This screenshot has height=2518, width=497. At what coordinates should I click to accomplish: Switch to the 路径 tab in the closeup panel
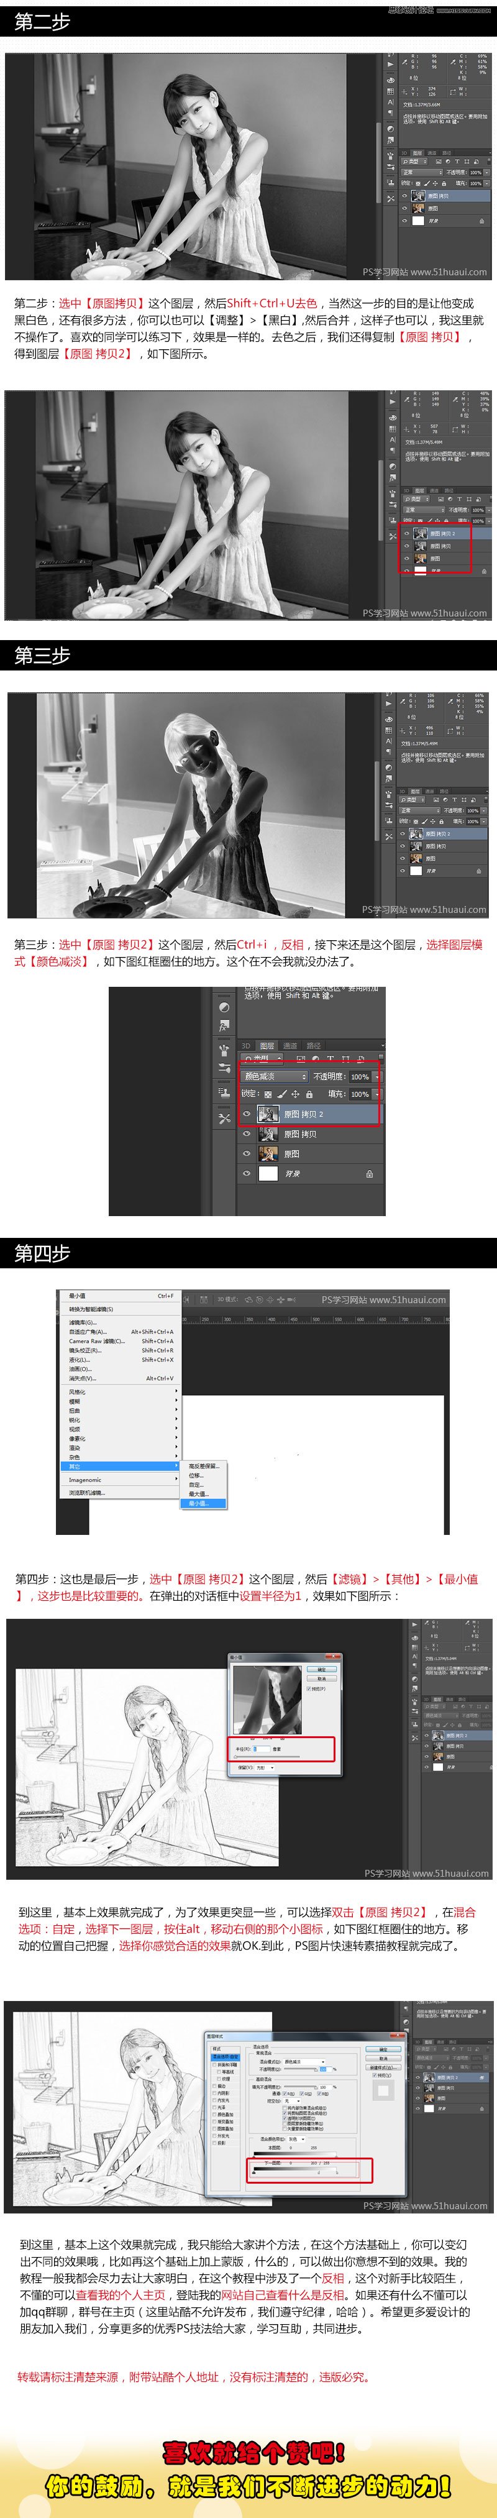(x=314, y=1046)
